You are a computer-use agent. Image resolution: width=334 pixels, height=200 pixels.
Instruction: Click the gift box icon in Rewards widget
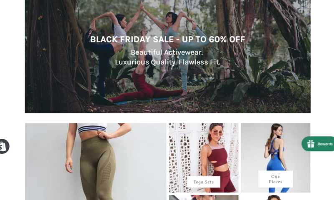[x=311, y=144]
